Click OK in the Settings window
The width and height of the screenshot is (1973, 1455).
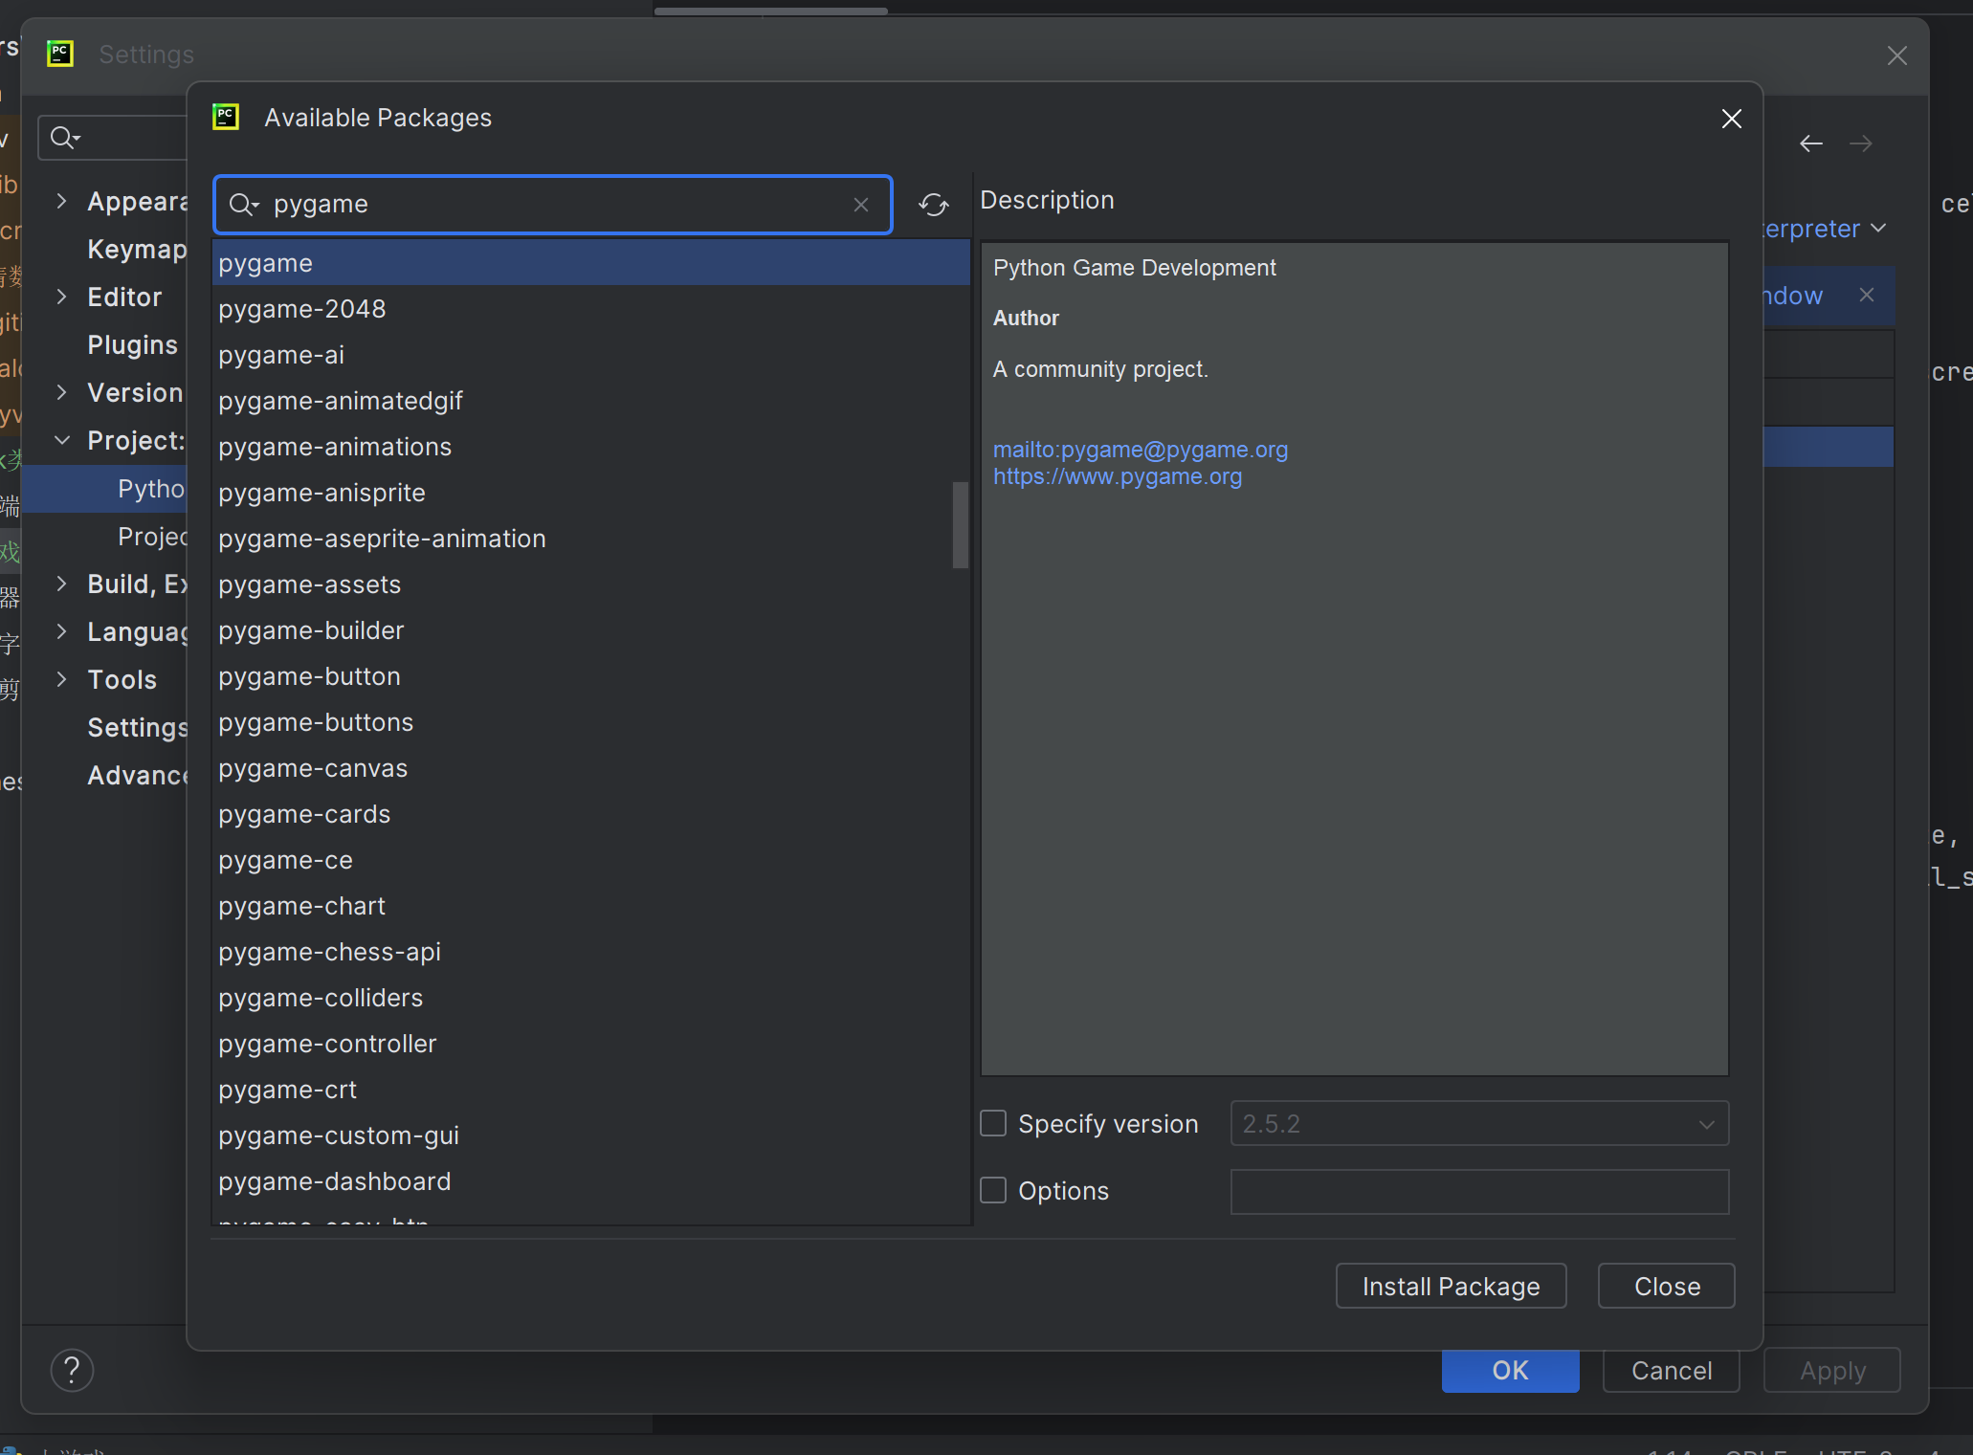(x=1510, y=1371)
